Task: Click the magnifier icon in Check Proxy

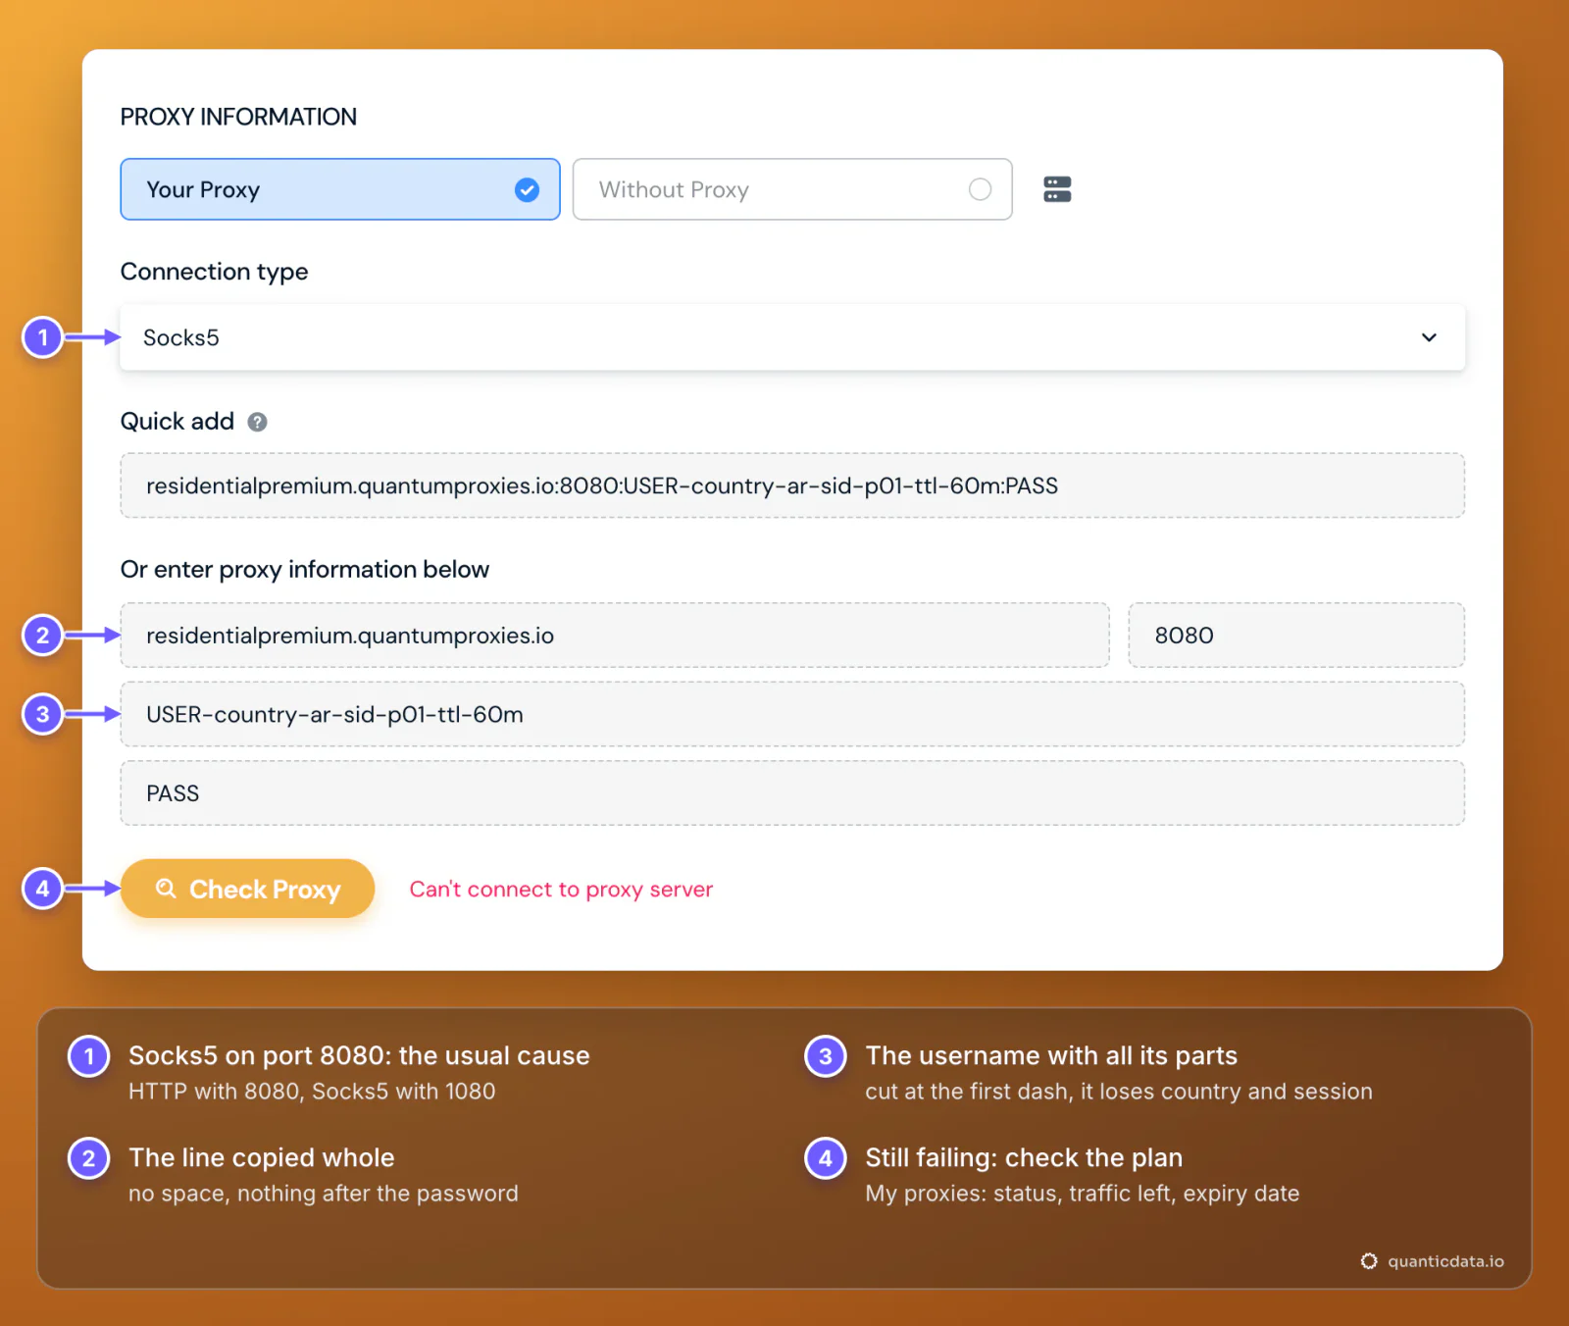Action: click(166, 889)
